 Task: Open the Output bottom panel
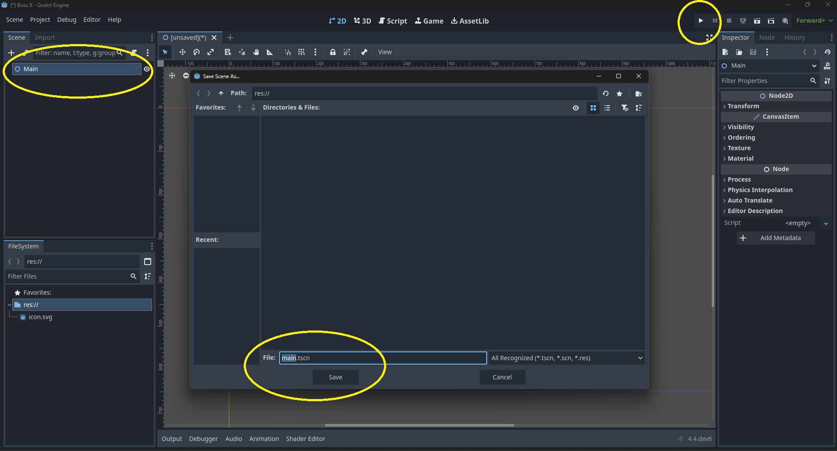pos(172,439)
